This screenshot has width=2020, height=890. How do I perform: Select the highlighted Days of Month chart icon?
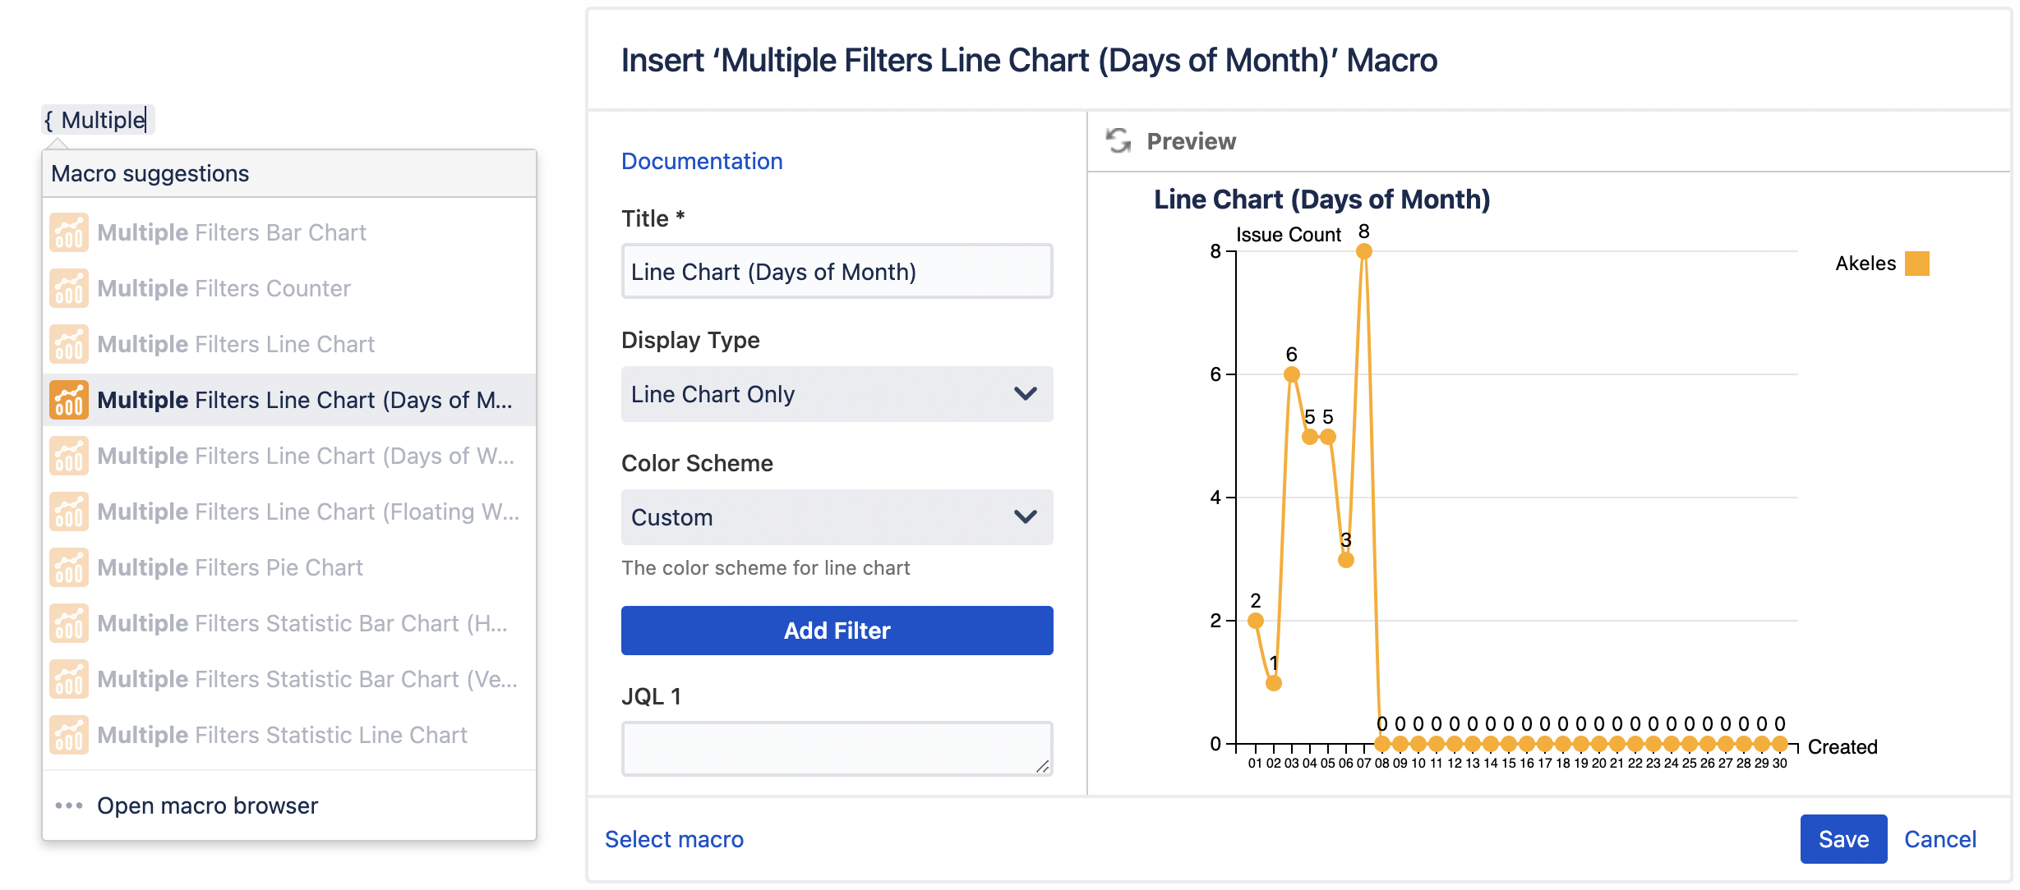(x=68, y=400)
